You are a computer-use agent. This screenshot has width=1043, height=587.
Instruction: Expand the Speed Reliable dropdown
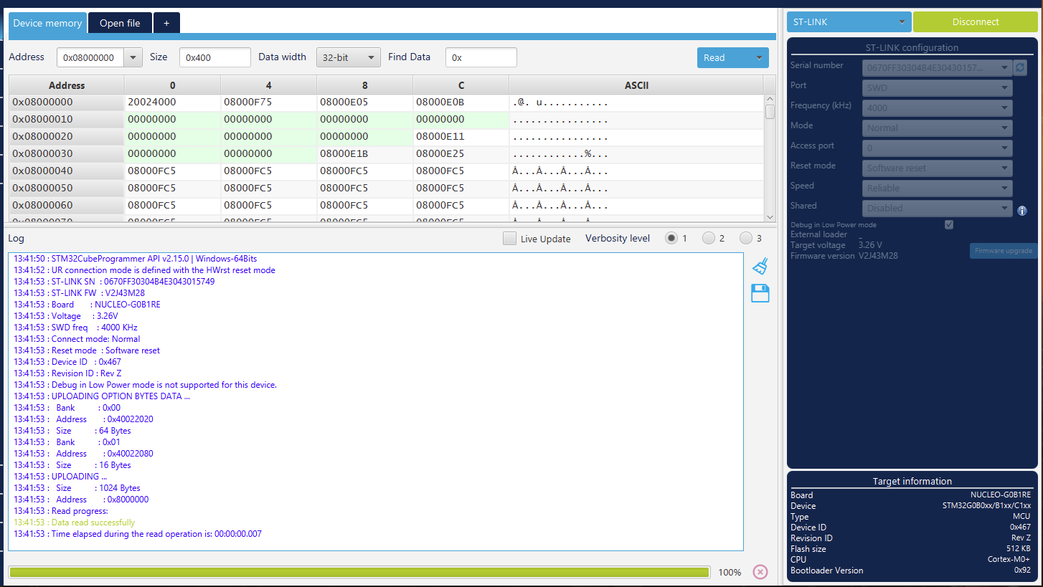click(x=937, y=188)
